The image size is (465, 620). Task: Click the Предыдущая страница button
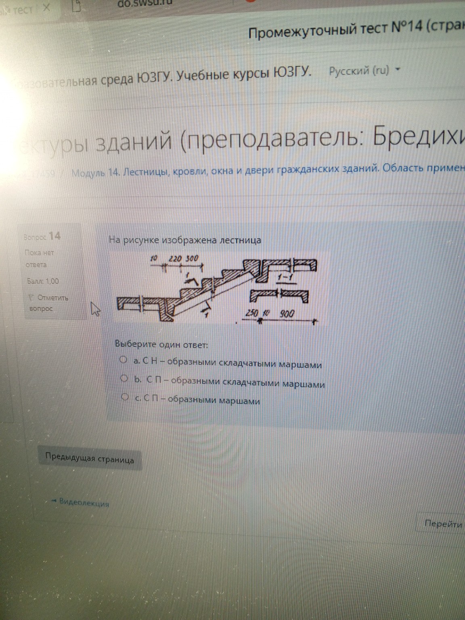click(x=90, y=458)
